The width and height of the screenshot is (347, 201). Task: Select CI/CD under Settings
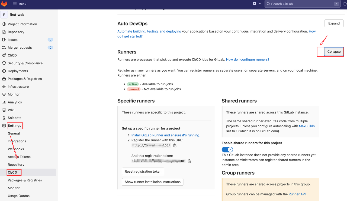12,172
